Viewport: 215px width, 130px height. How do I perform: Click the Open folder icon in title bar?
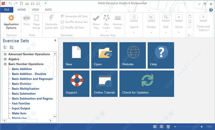click(27, 4)
